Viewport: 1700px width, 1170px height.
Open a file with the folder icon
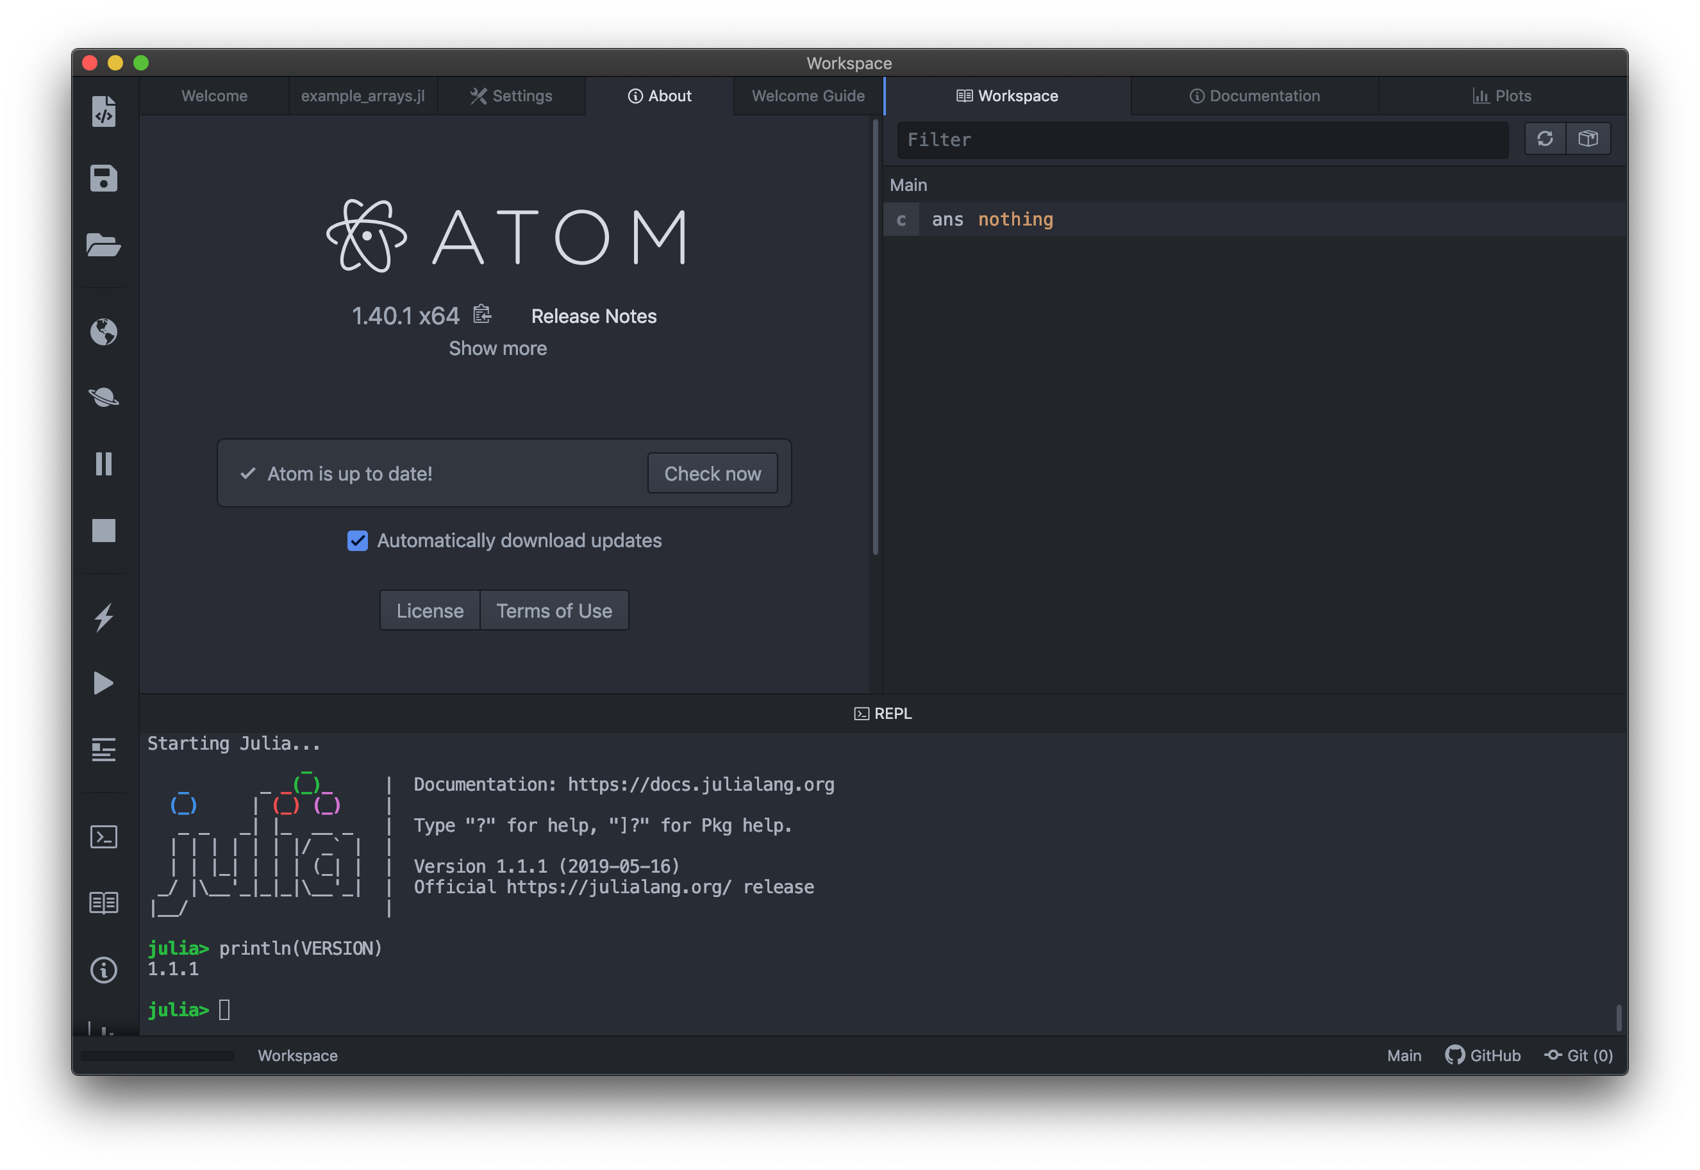coord(103,245)
